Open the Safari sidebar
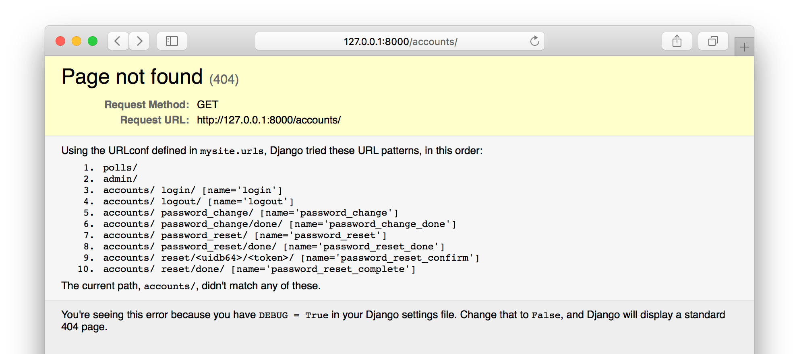The height and width of the screenshot is (354, 799). [x=172, y=41]
